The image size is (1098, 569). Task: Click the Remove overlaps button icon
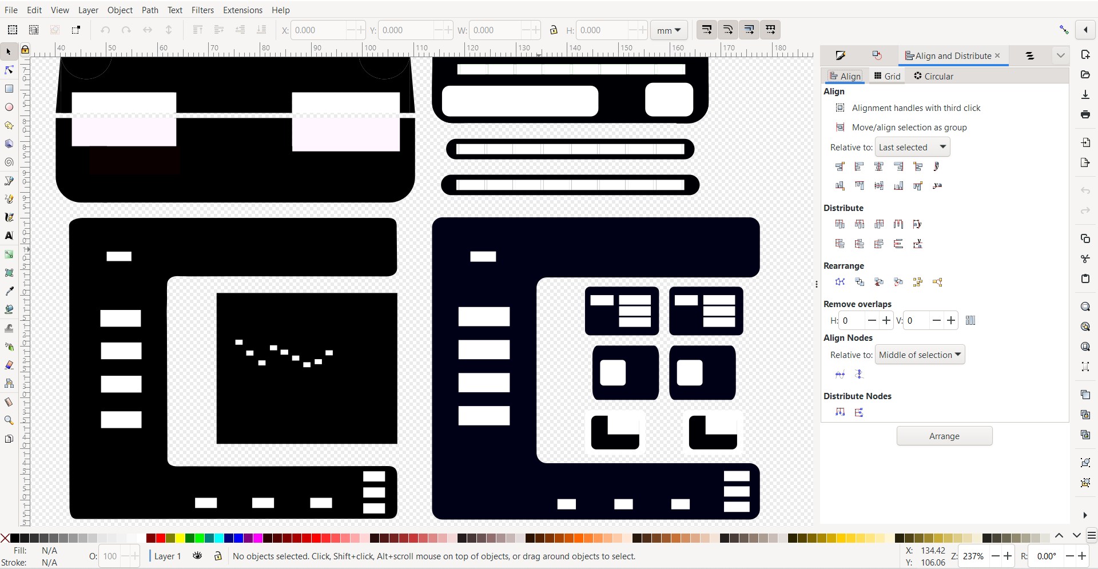(x=970, y=320)
